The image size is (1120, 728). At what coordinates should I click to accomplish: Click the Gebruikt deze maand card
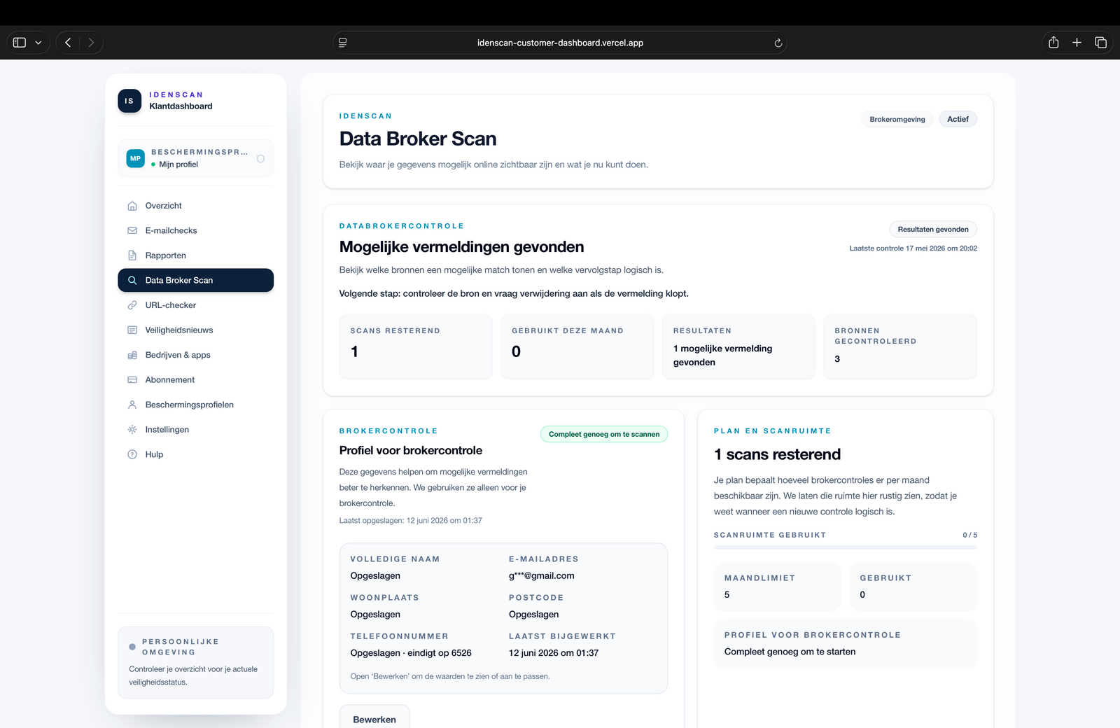pos(577,347)
